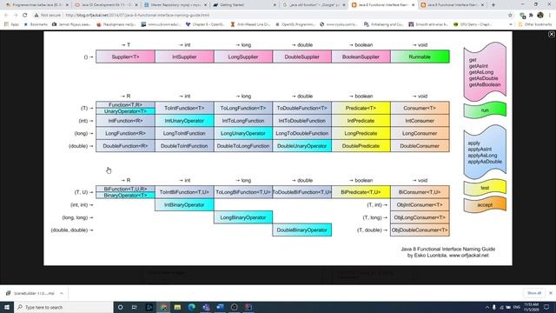Click the ENG language indicator

517,307
